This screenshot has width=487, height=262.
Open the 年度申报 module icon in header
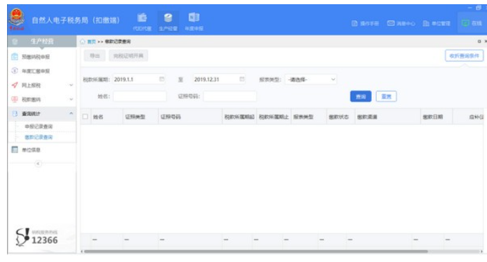click(194, 22)
